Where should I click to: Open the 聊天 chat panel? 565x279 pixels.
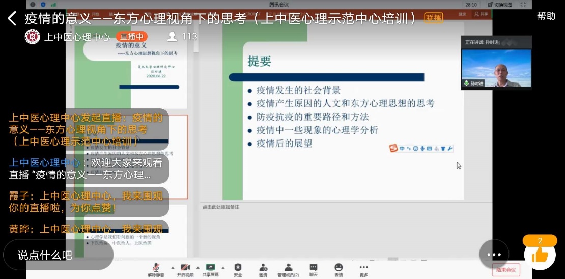[x=314, y=269]
